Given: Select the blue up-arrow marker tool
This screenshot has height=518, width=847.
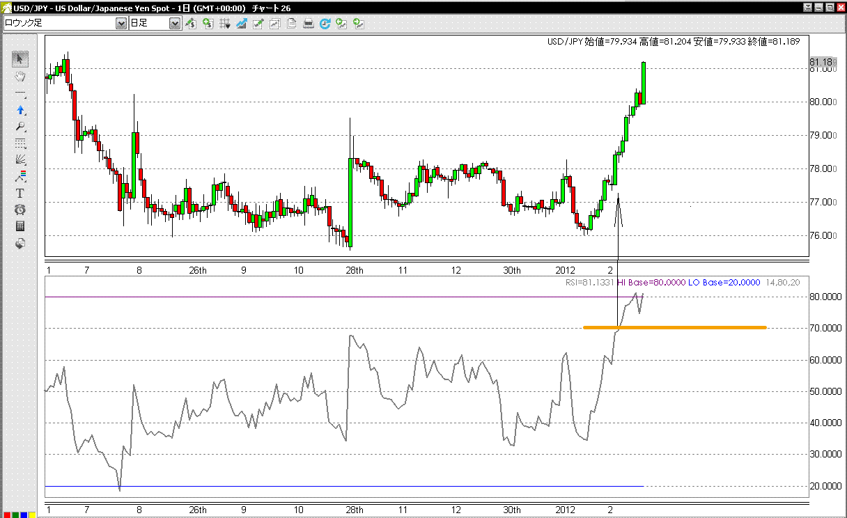Looking at the screenshot, I should click(20, 110).
